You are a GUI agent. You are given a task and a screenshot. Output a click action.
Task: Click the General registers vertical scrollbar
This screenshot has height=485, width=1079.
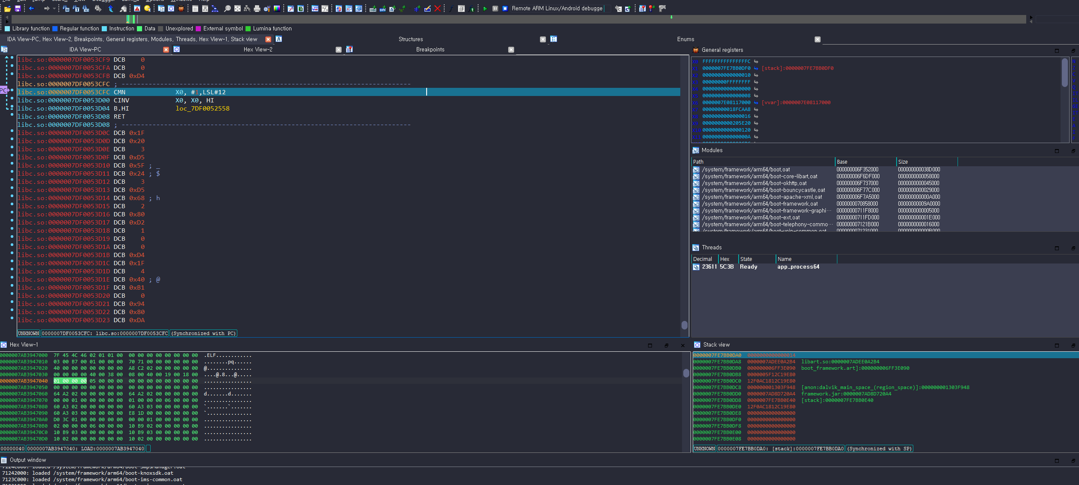pyautogui.click(x=1064, y=73)
